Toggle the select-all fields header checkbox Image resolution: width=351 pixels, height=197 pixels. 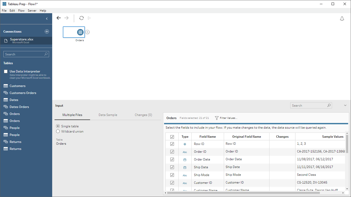172,137
